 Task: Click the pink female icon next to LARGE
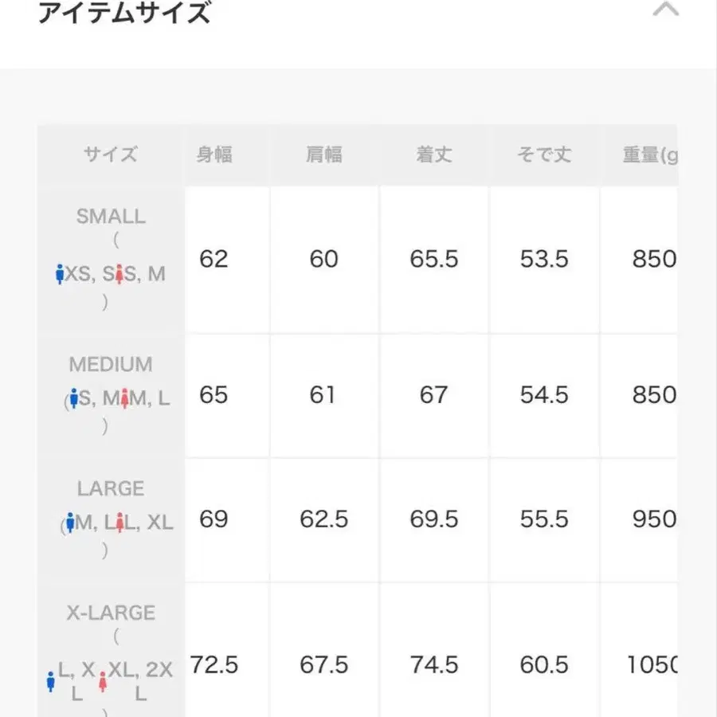pos(121,519)
